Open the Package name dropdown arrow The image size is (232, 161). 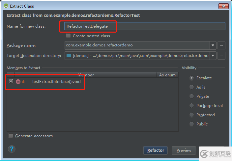pos(213,45)
